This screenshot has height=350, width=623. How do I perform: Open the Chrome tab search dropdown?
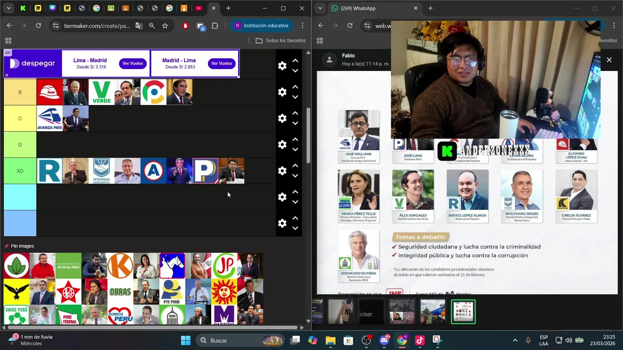(8, 8)
